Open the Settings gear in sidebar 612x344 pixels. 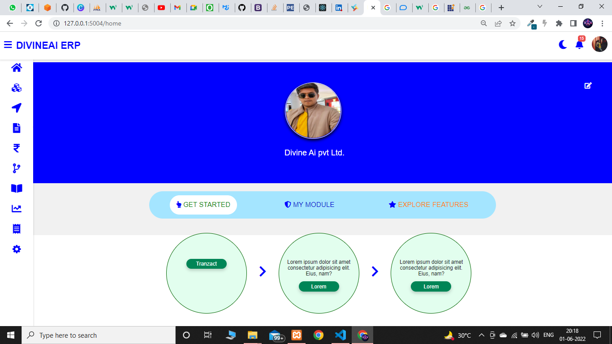click(x=16, y=249)
